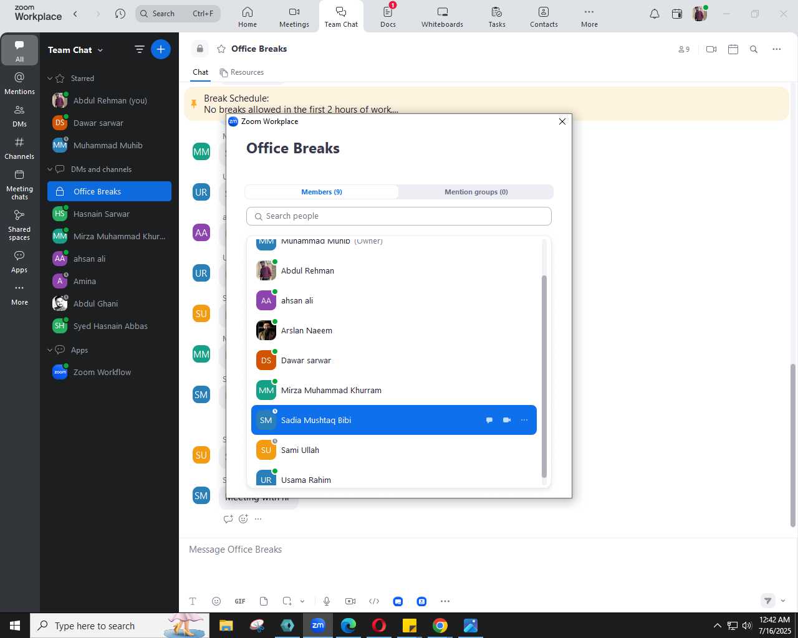Open Zoom Workflow app chat
This screenshot has width=798, height=638.
(109, 372)
